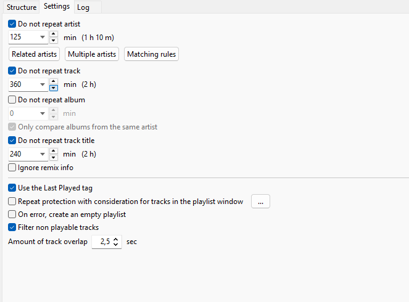Open the Matching rules dialog

coord(151,54)
